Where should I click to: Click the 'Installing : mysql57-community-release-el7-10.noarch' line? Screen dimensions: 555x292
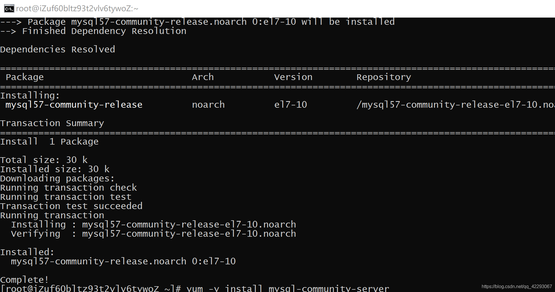tap(154, 225)
